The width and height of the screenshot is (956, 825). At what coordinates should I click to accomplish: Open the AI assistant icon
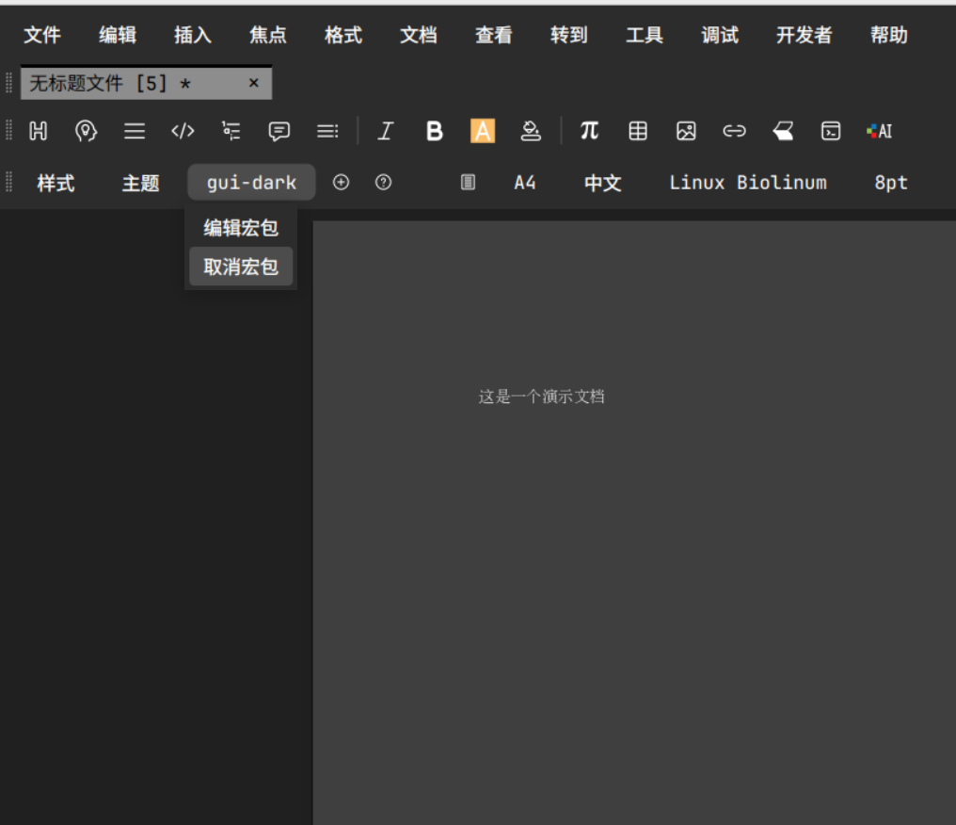coord(879,131)
